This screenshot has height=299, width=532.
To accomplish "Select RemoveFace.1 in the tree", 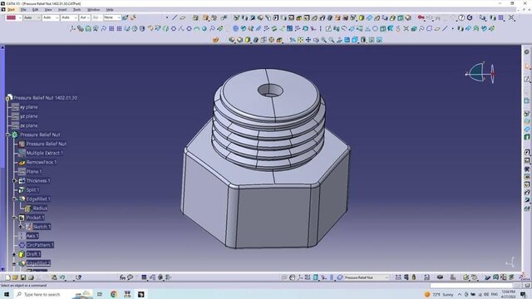I will (x=42, y=163).
